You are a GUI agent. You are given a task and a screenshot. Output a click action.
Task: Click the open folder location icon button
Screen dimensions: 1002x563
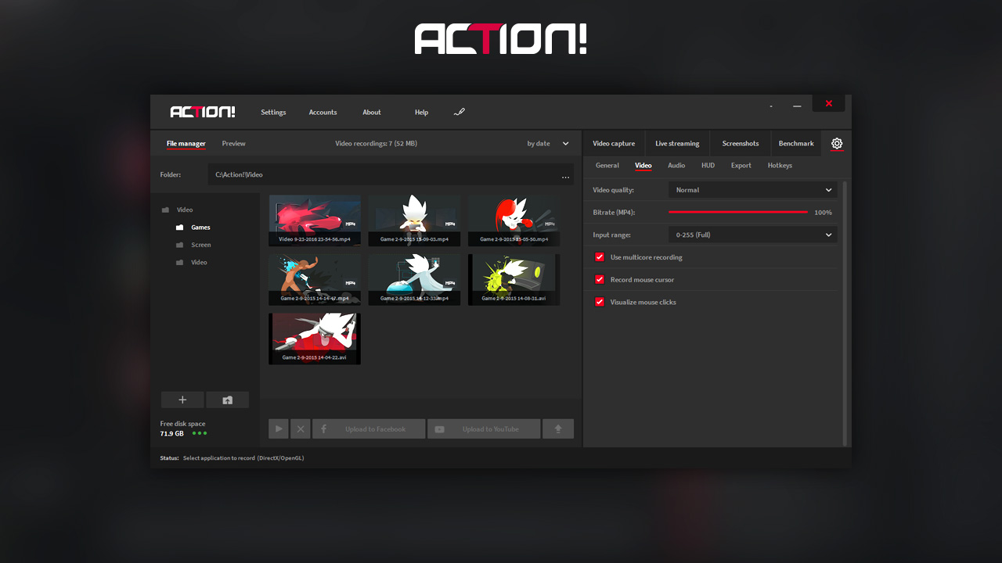227,400
